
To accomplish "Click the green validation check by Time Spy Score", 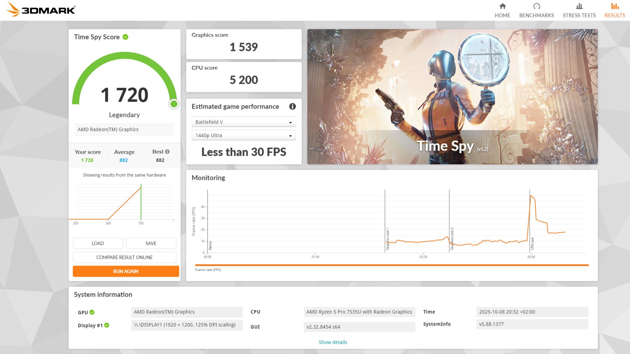I will [125, 37].
